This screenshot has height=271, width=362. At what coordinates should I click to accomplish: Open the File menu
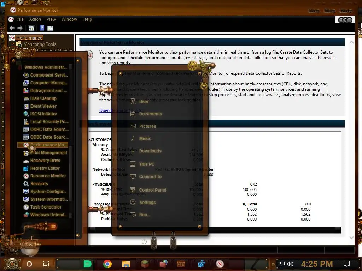pos(20,19)
